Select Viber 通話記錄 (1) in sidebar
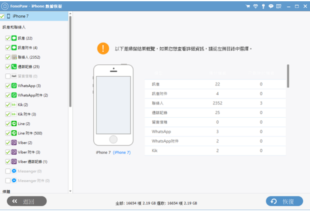Viewport: 310px width, 211px height. [x=32, y=162]
